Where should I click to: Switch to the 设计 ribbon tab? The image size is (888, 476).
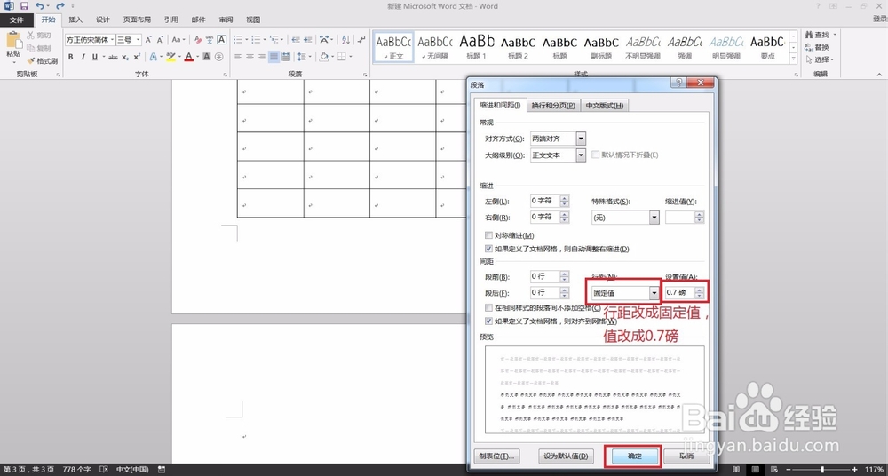[x=103, y=20]
